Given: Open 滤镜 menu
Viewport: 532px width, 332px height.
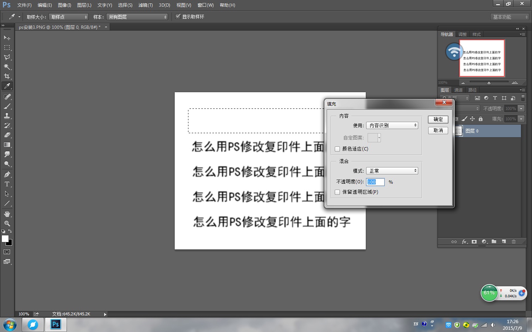Looking at the screenshot, I should [x=146, y=5].
